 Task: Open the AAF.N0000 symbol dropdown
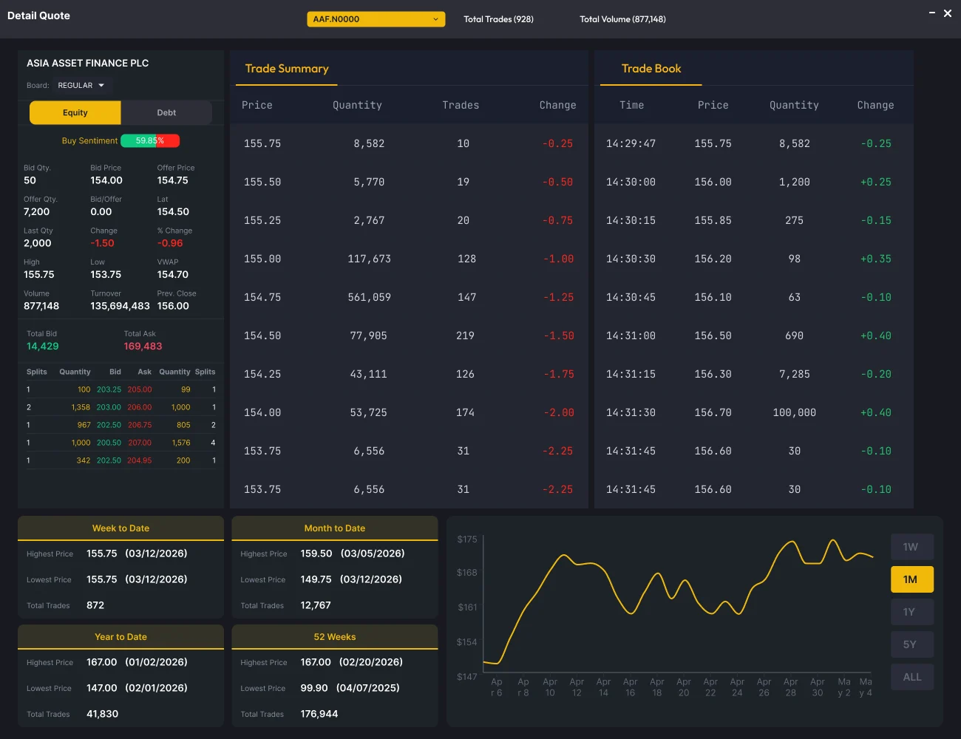coord(376,19)
